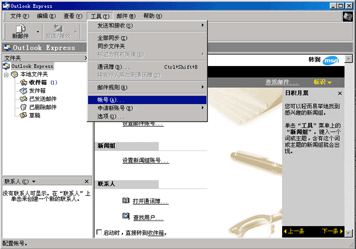
Task: Expand the 发送和接收(S) submenu
Action: tap(147, 26)
